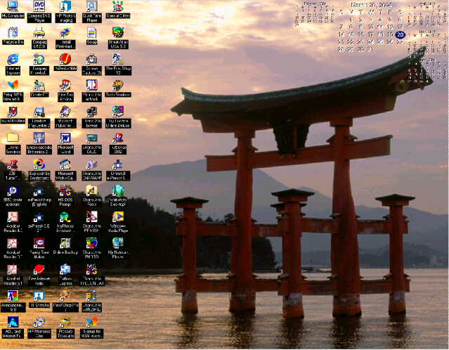Launch the QuickTime Player shortcut
Image resolution: width=449 pixels, height=350 pixels.
91,7
